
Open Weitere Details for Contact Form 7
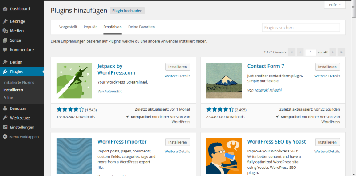(327, 76)
